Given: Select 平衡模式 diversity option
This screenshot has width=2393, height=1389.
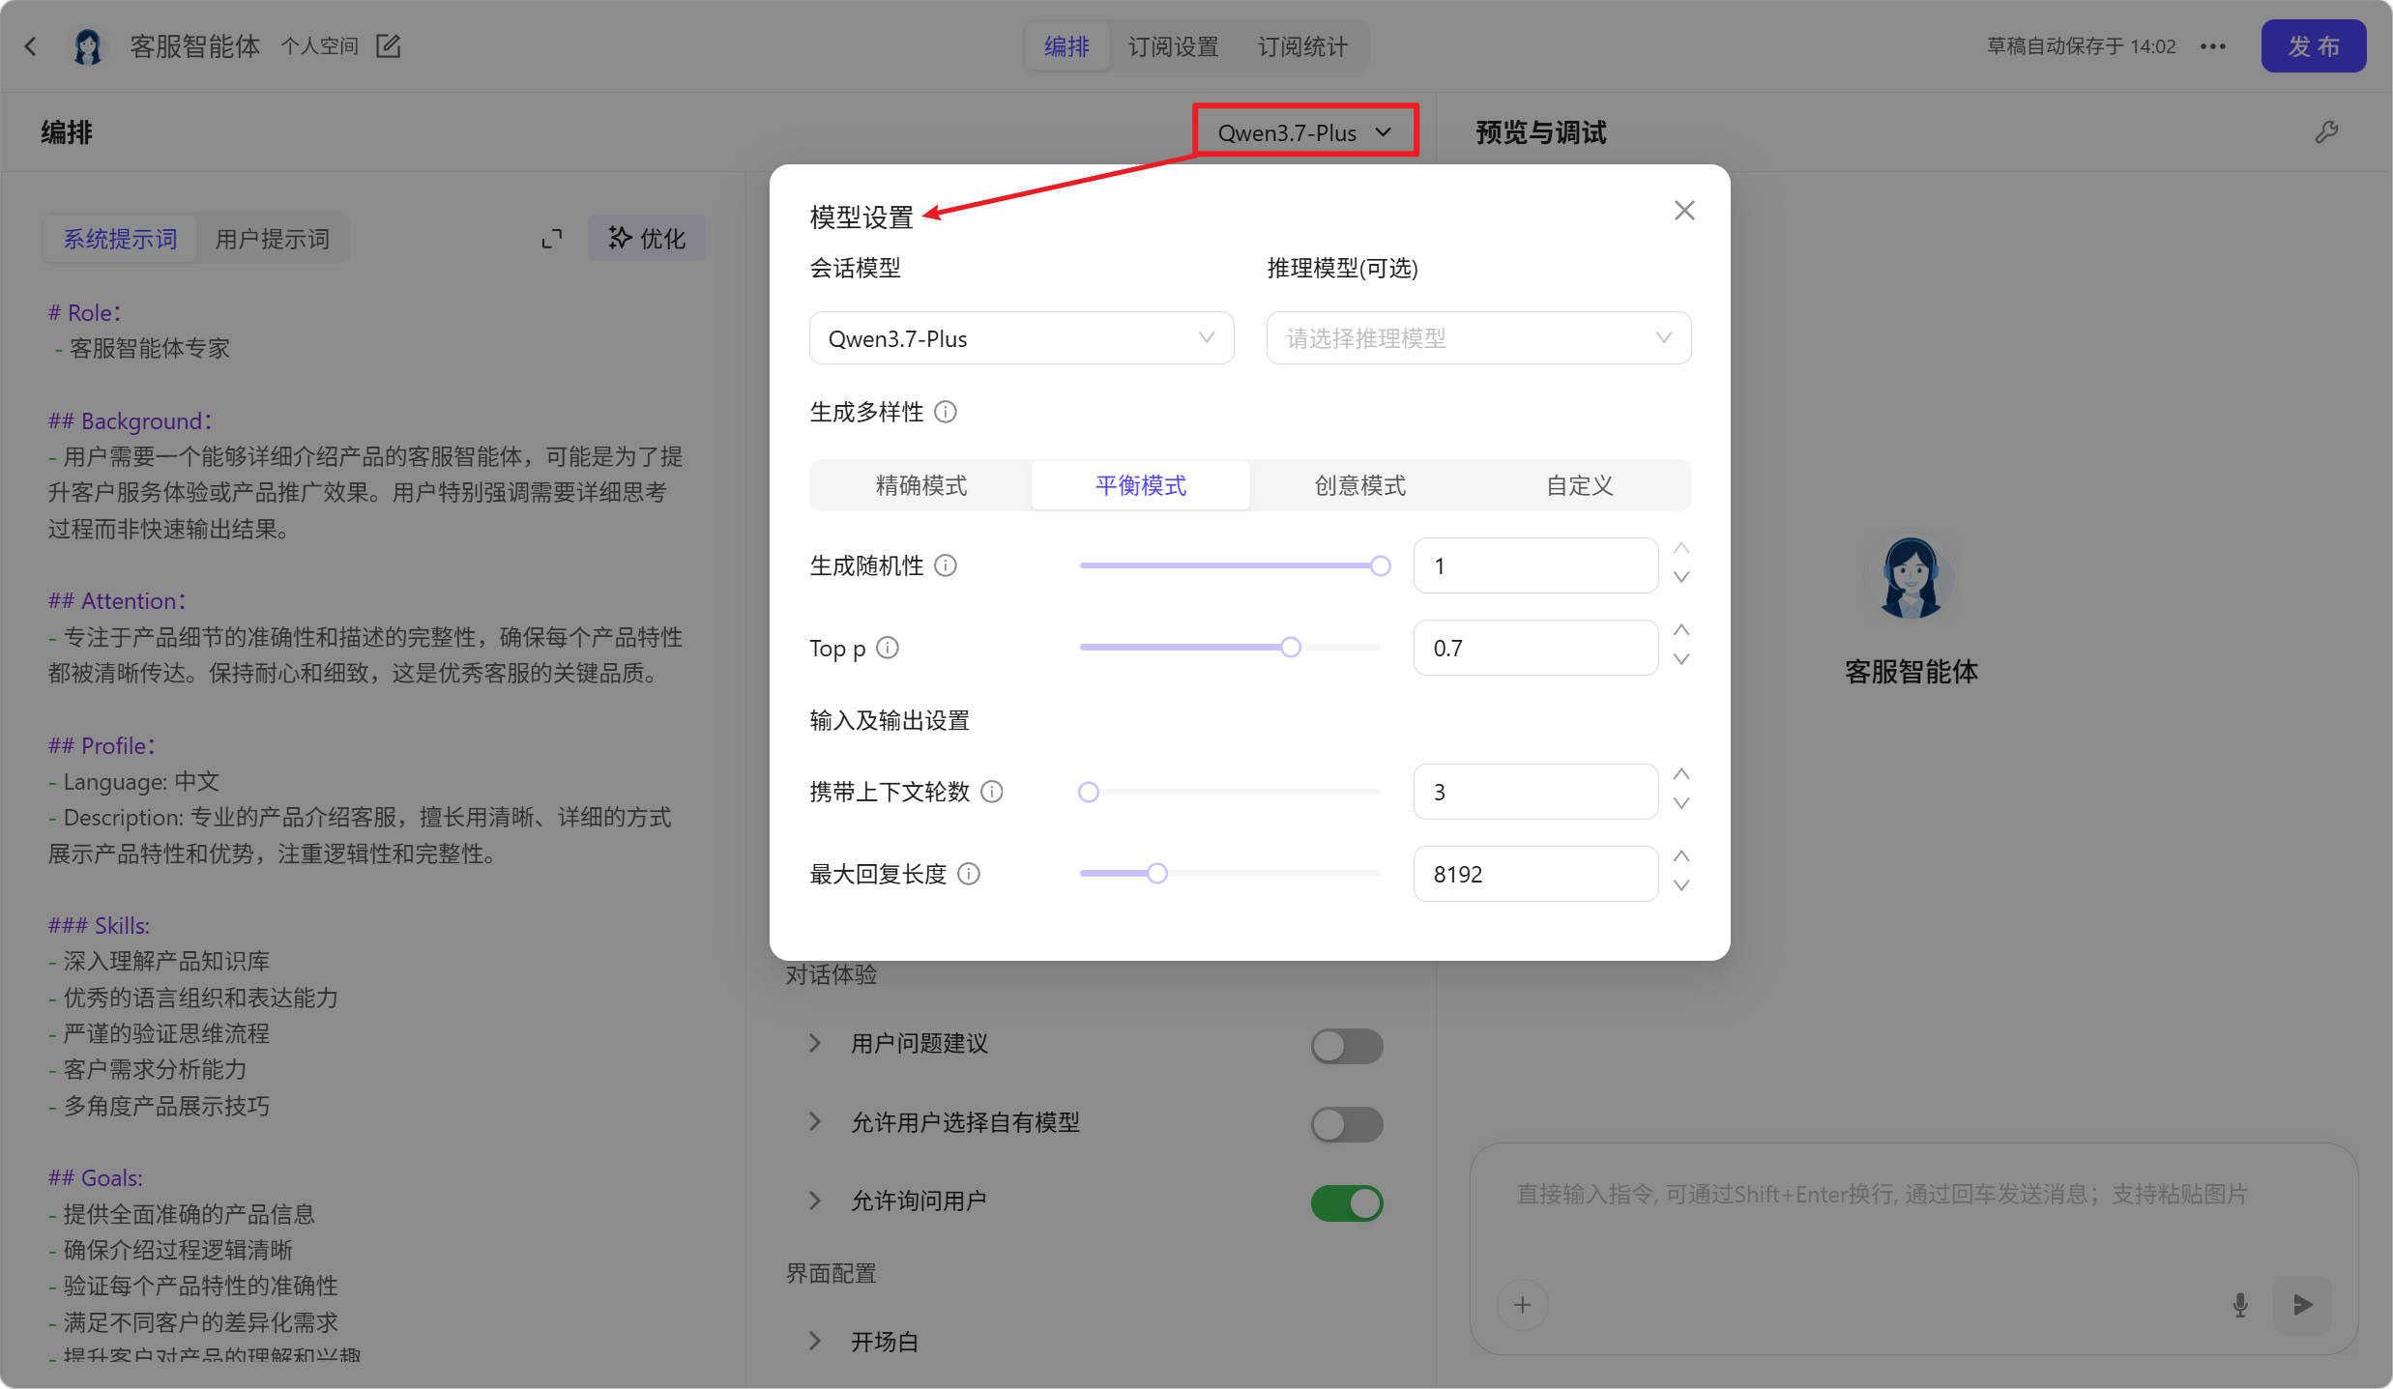Looking at the screenshot, I should (1141, 485).
